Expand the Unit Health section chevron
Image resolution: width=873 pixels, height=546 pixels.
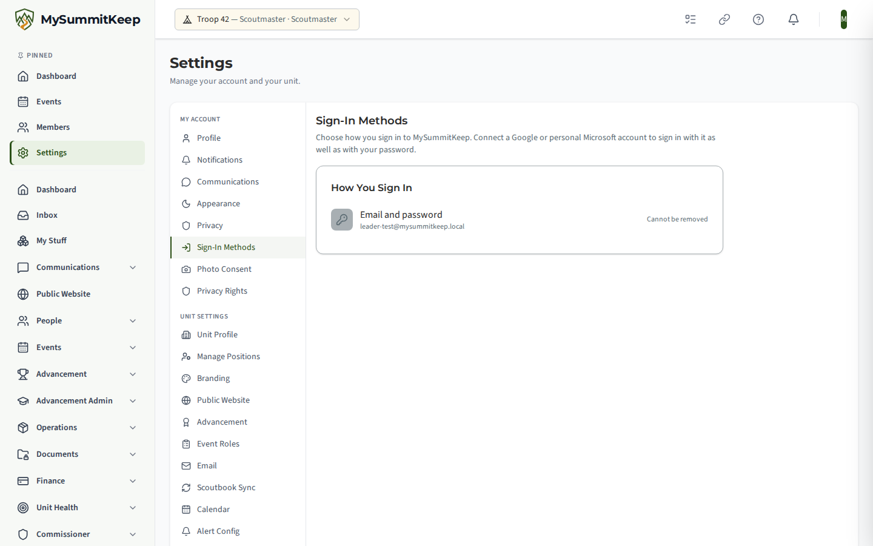point(133,508)
